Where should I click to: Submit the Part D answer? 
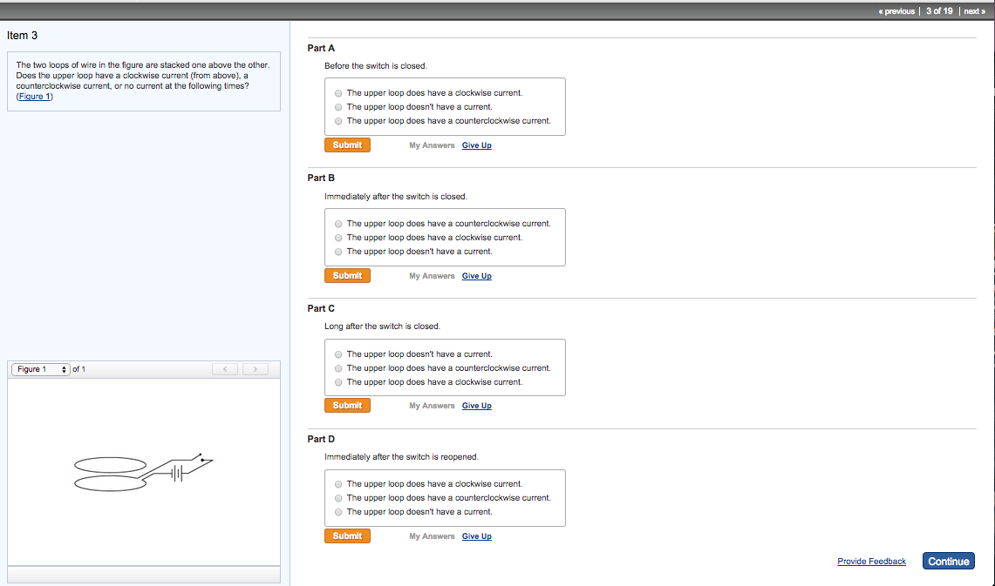[347, 536]
